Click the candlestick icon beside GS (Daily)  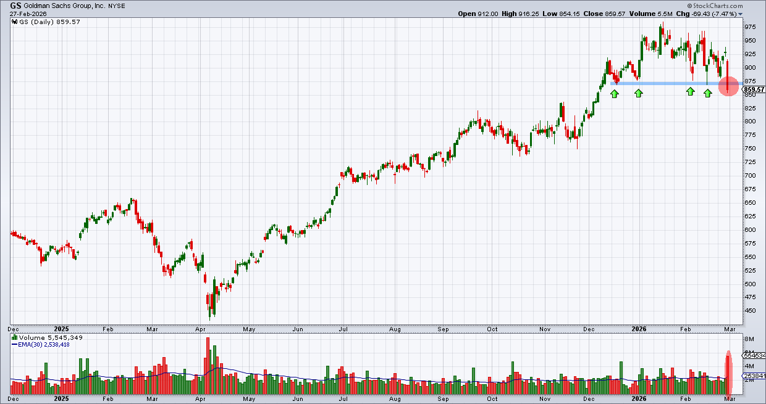[15, 22]
